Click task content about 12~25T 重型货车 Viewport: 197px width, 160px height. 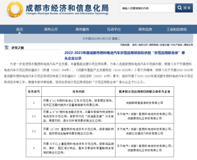coord(78,131)
